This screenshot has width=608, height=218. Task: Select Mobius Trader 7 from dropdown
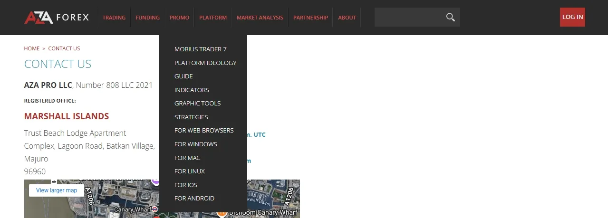201,49
